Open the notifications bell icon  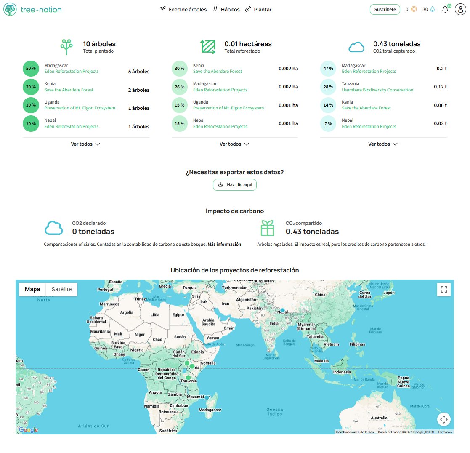click(x=445, y=9)
